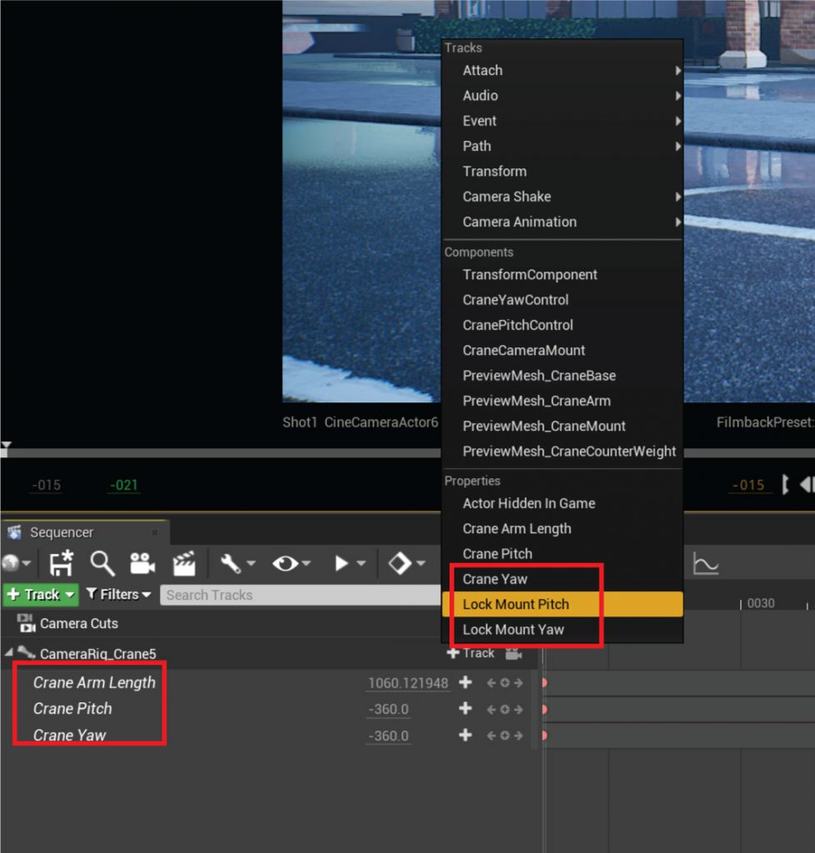Open the Attach submenu
815x853 pixels.
[483, 71]
